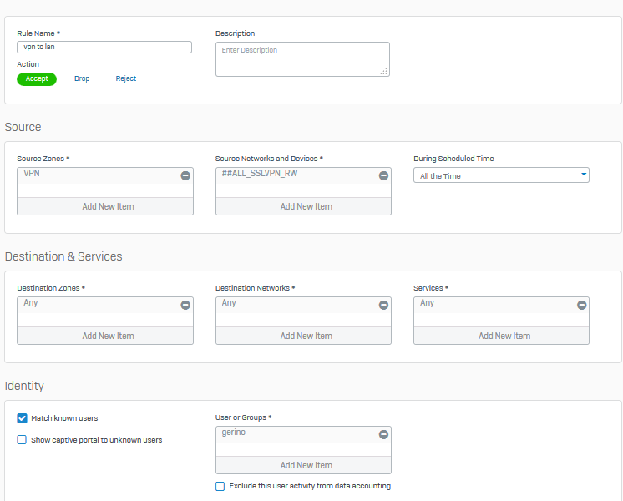Image resolution: width=623 pixels, height=501 pixels.
Task: Remove Any from Services list
Action: coord(581,305)
